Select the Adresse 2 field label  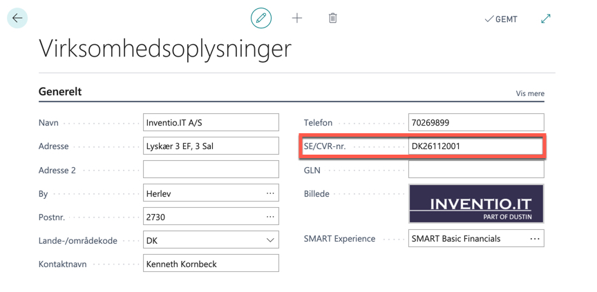click(57, 171)
